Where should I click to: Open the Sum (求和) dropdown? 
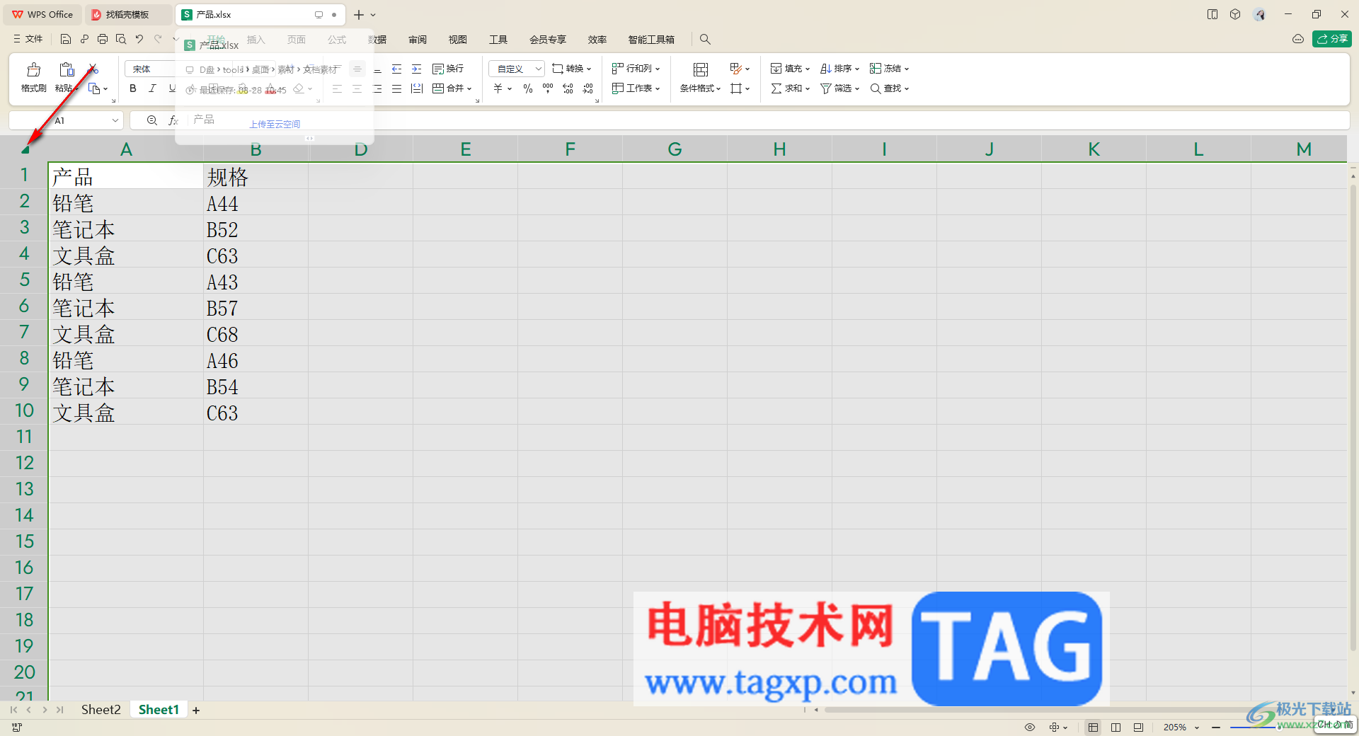pos(790,88)
